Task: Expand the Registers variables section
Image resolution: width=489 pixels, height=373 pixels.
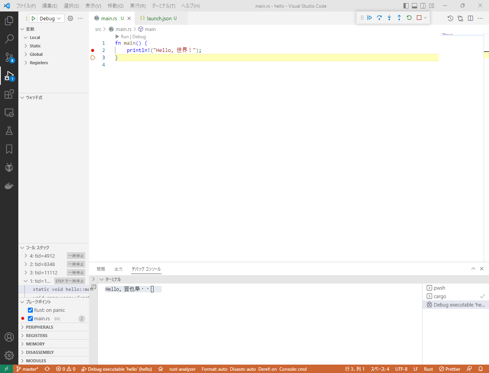Action: coord(39,63)
